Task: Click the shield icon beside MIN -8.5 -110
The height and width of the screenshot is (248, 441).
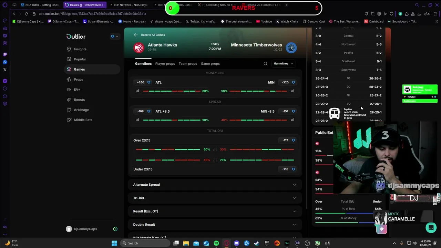Action: pyautogui.click(x=294, y=111)
